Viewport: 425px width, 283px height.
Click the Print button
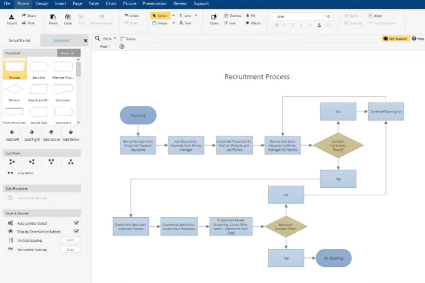tap(28, 23)
